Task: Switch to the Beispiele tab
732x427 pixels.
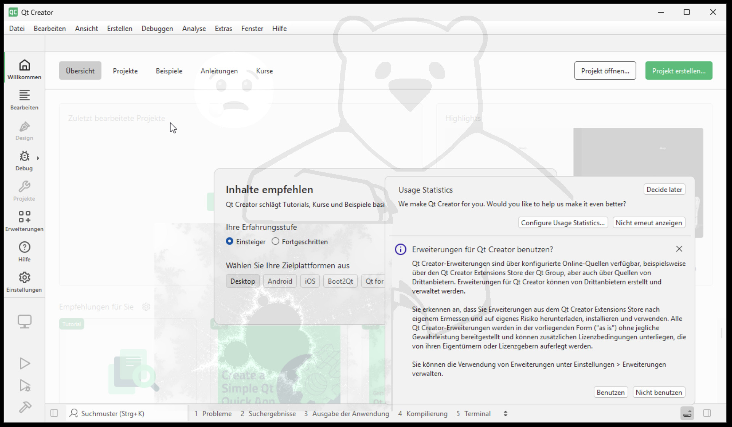Action: coord(169,71)
